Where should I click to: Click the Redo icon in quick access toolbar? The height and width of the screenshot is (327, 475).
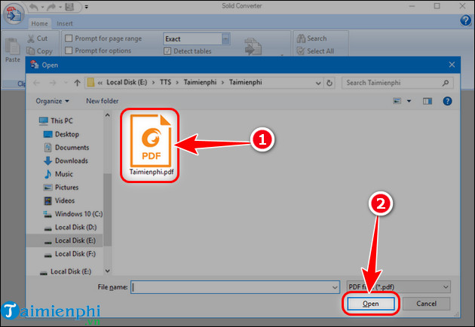(51, 7)
